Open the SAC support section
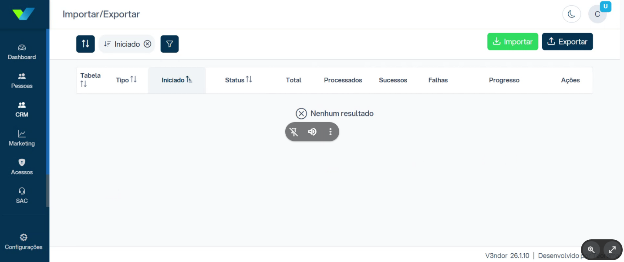This screenshot has height=262, width=624. click(x=22, y=196)
